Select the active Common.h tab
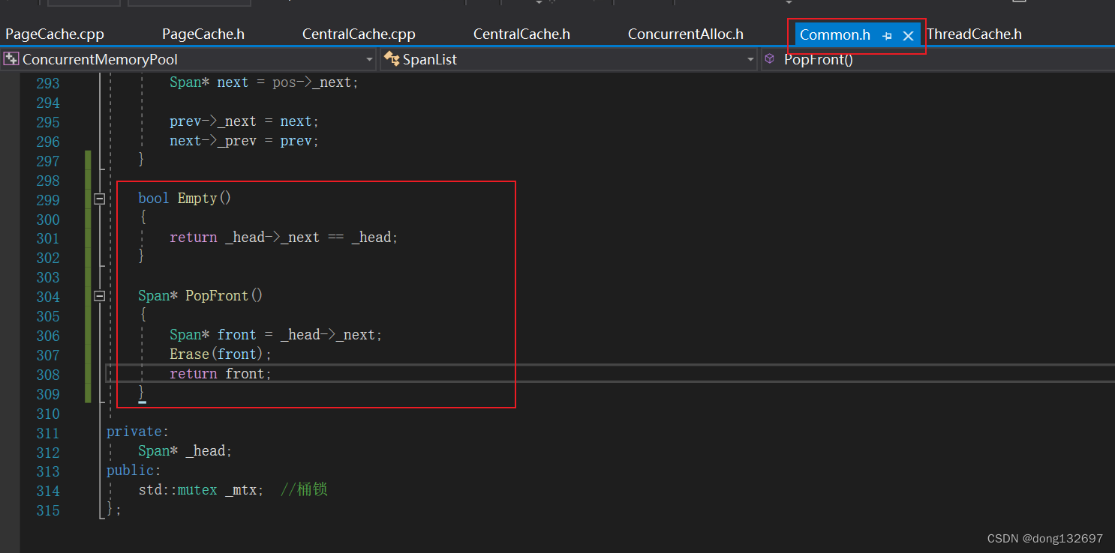 click(x=835, y=35)
